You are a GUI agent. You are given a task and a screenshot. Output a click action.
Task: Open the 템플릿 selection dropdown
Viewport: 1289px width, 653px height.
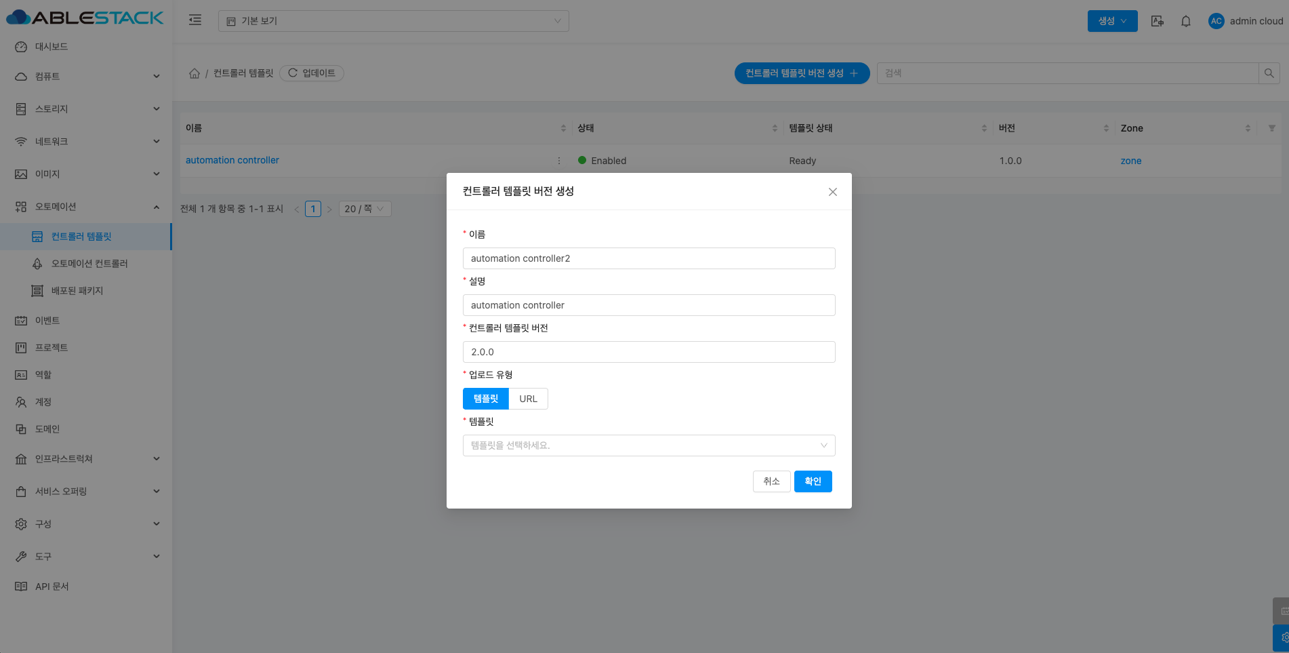(649, 446)
